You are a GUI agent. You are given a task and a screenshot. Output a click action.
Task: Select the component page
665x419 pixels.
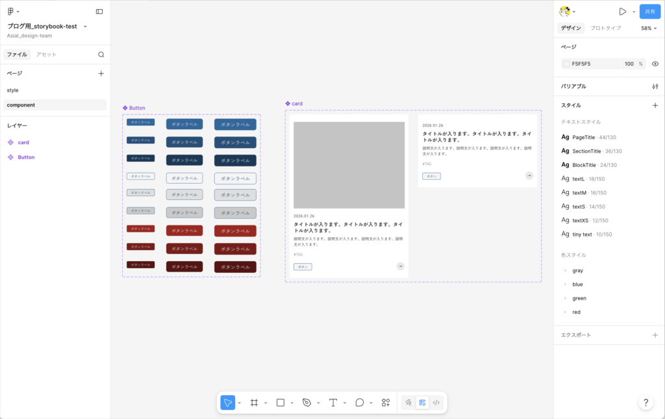[x=55, y=105]
